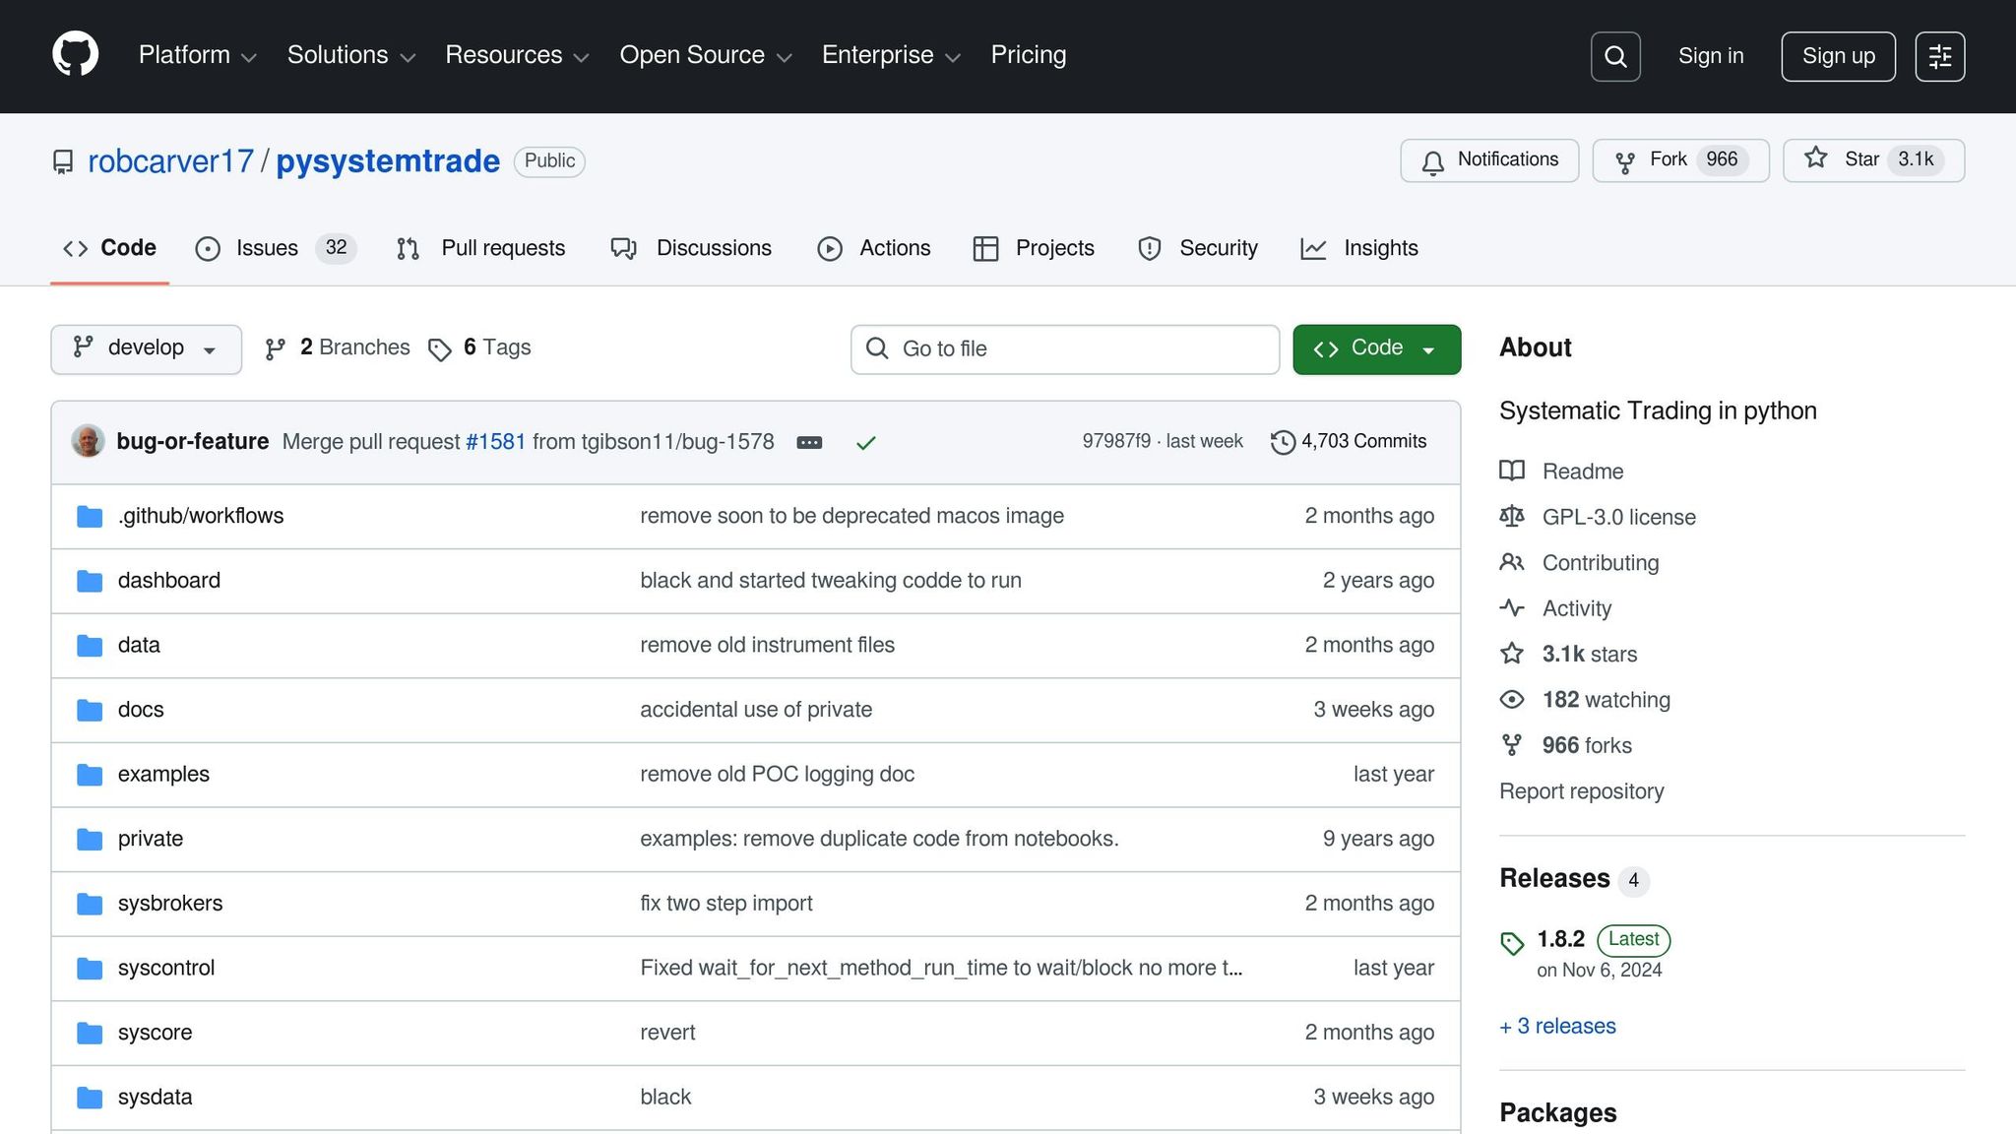Click the GitHub logo icon
This screenshot has height=1134, width=2016.
pos(75,55)
